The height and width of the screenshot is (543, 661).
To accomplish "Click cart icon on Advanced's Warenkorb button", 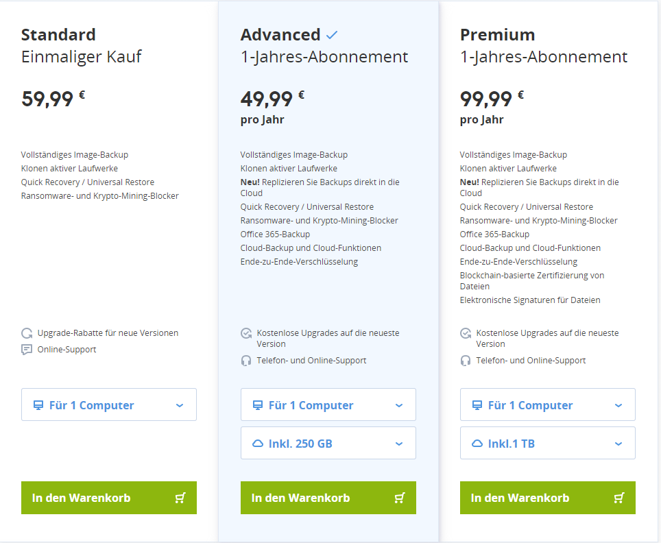I will (400, 498).
